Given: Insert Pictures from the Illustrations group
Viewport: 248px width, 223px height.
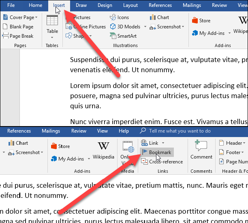Looking at the screenshot, I should [78, 17].
